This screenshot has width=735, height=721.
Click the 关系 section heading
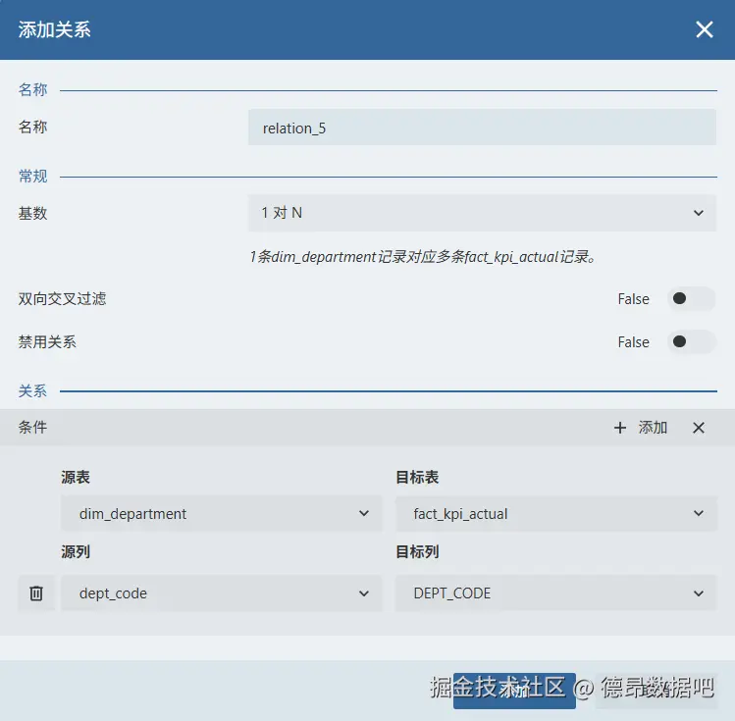coord(32,390)
